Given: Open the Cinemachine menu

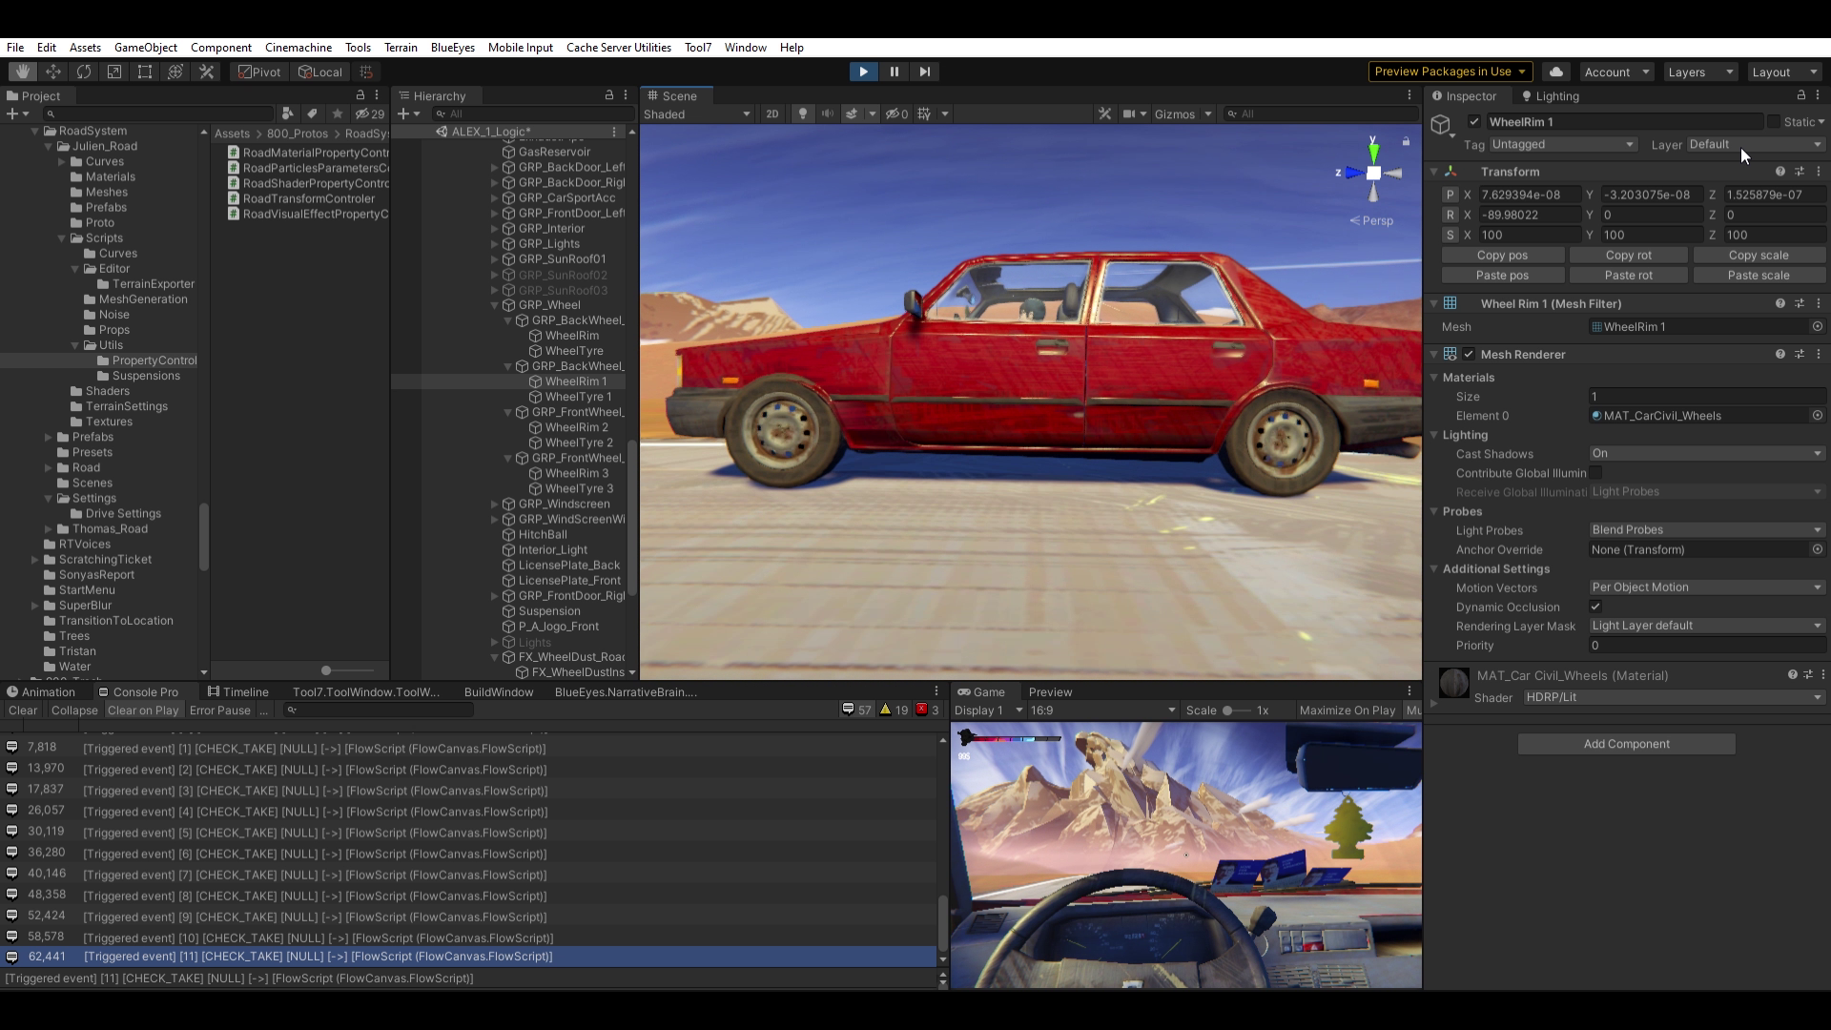Looking at the screenshot, I should click(298, 47).
